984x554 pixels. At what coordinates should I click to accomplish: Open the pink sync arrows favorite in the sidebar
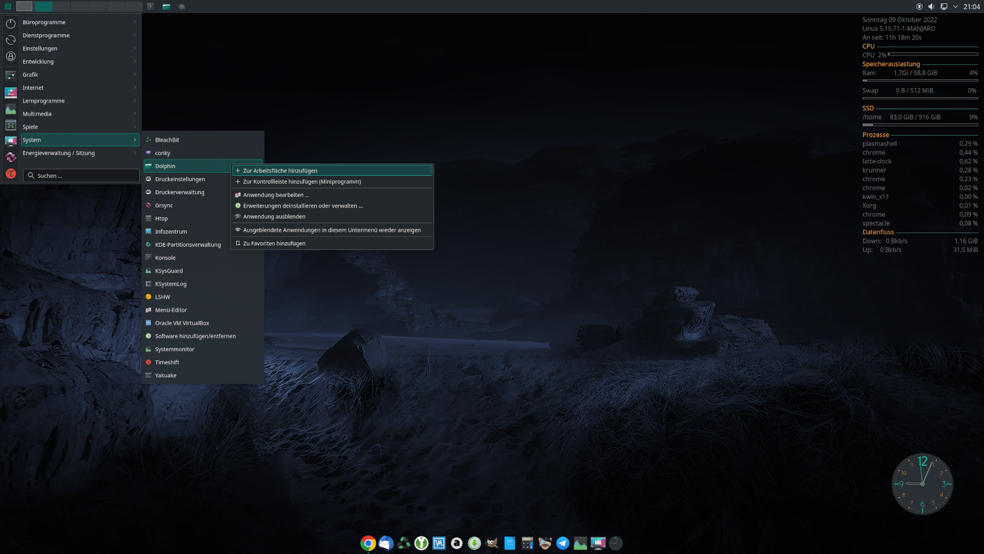click(10, 157)
